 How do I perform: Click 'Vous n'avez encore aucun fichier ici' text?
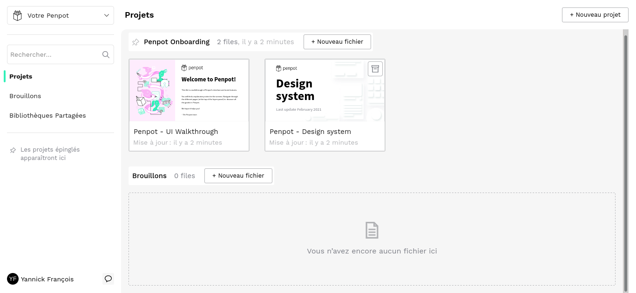(x=372, y=251)
